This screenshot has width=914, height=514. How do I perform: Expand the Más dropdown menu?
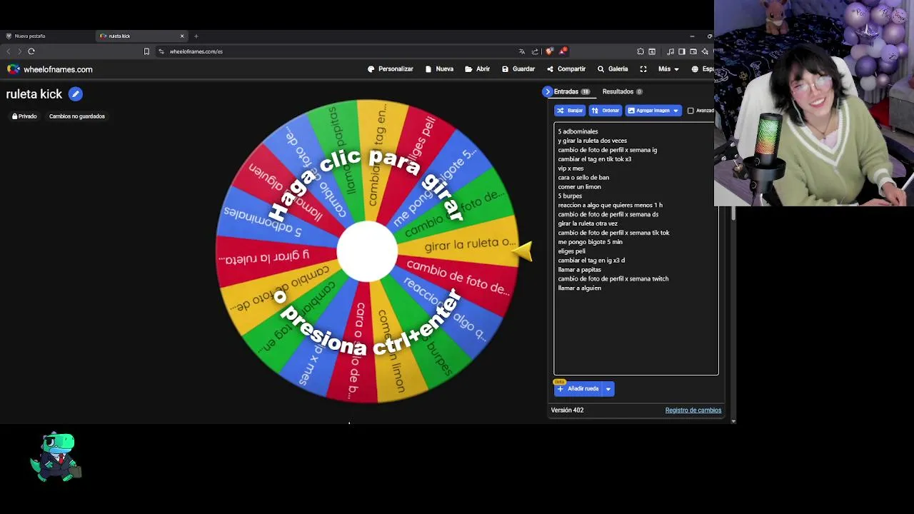(x=668, y=69)
